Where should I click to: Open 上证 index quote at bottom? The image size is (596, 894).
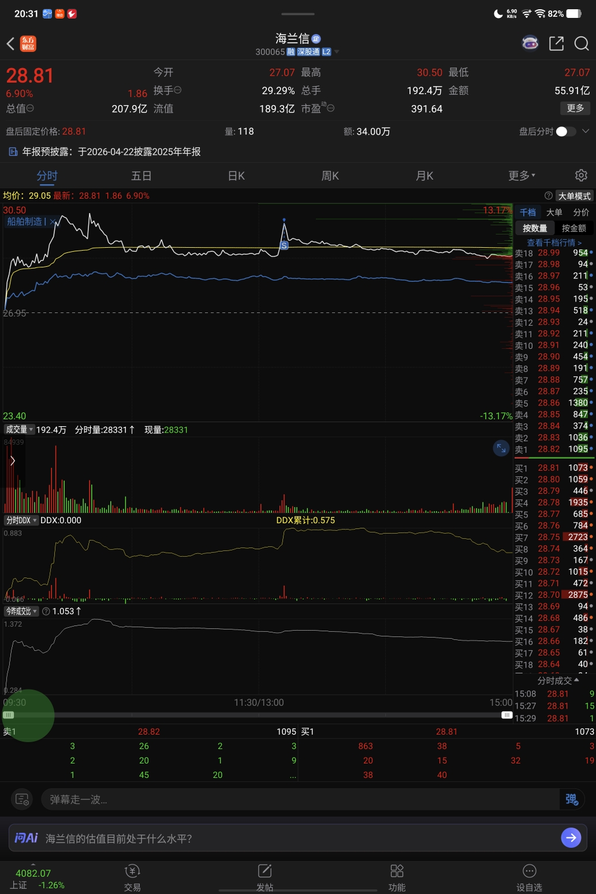coord(36,878)
